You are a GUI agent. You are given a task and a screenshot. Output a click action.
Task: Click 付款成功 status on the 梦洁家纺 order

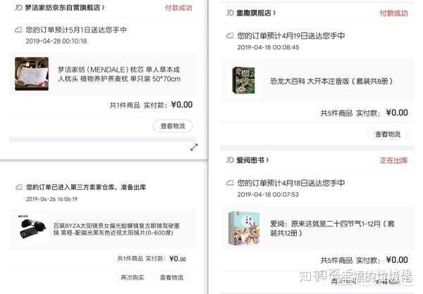coord(178,8)
